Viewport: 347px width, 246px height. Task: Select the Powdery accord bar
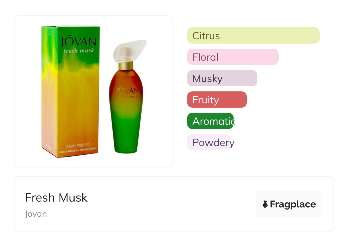coord(209,142)
